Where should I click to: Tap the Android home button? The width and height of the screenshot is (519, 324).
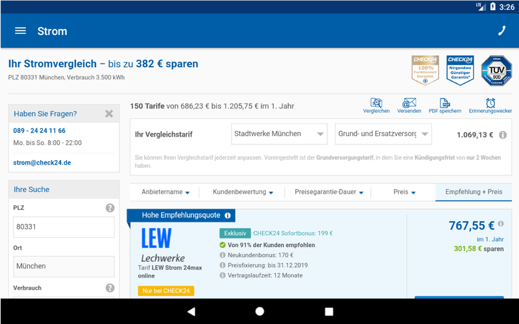coord(260,311)
